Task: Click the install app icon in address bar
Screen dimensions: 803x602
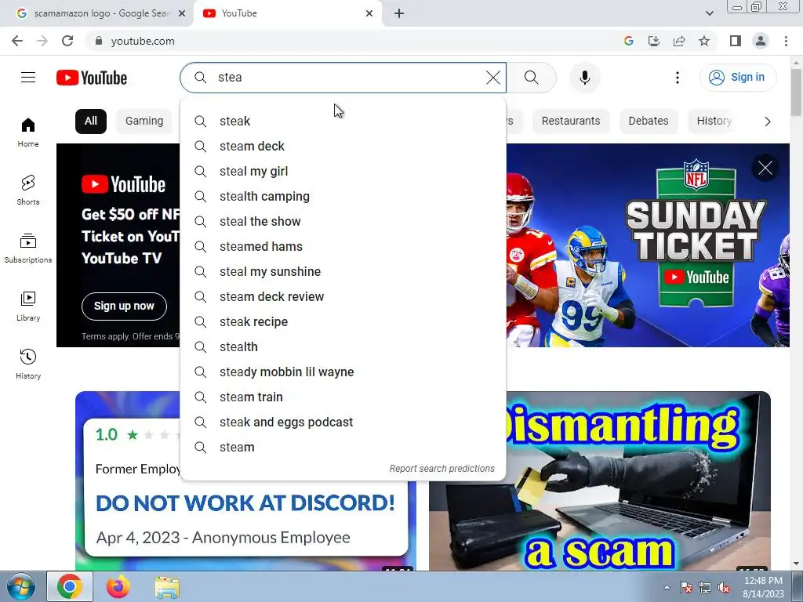Action: [654, 41]
